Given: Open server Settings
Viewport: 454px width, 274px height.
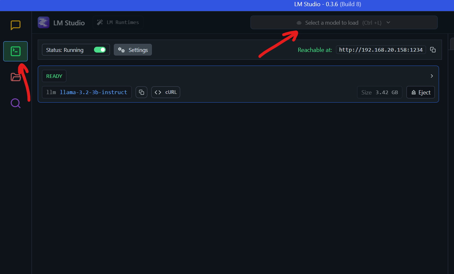Looking at the screenshot, I should coord(133,50).
